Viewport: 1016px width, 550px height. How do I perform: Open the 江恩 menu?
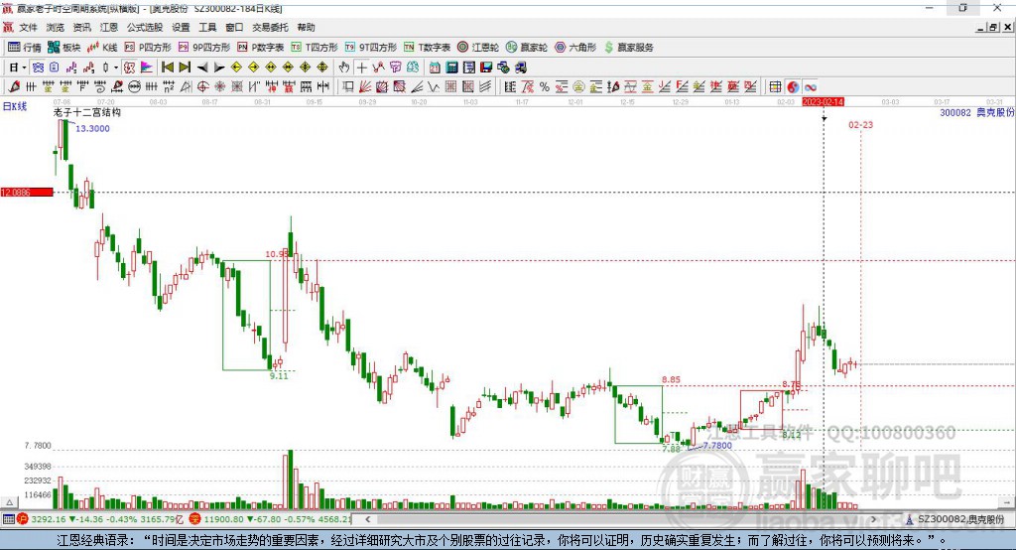pyautogui.click(x=109, y=27)
